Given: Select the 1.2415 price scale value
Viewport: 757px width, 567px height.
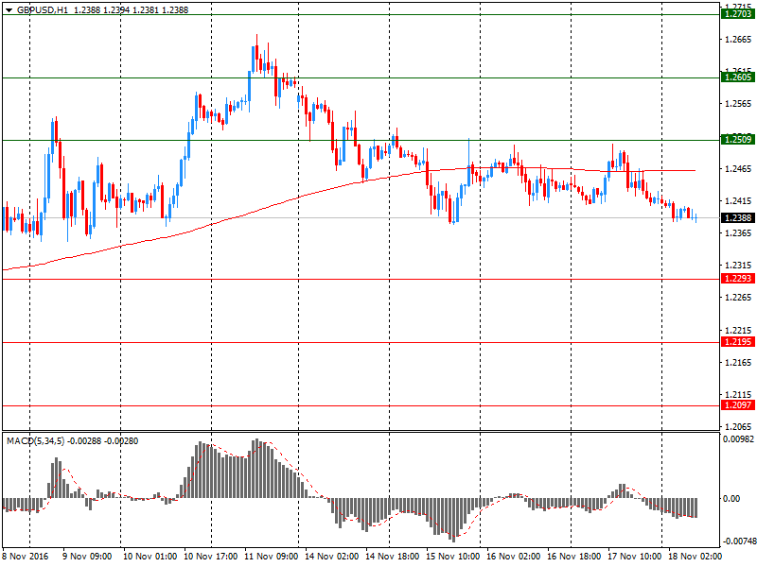Looking at the screenshot, I should tap(739, 201).
